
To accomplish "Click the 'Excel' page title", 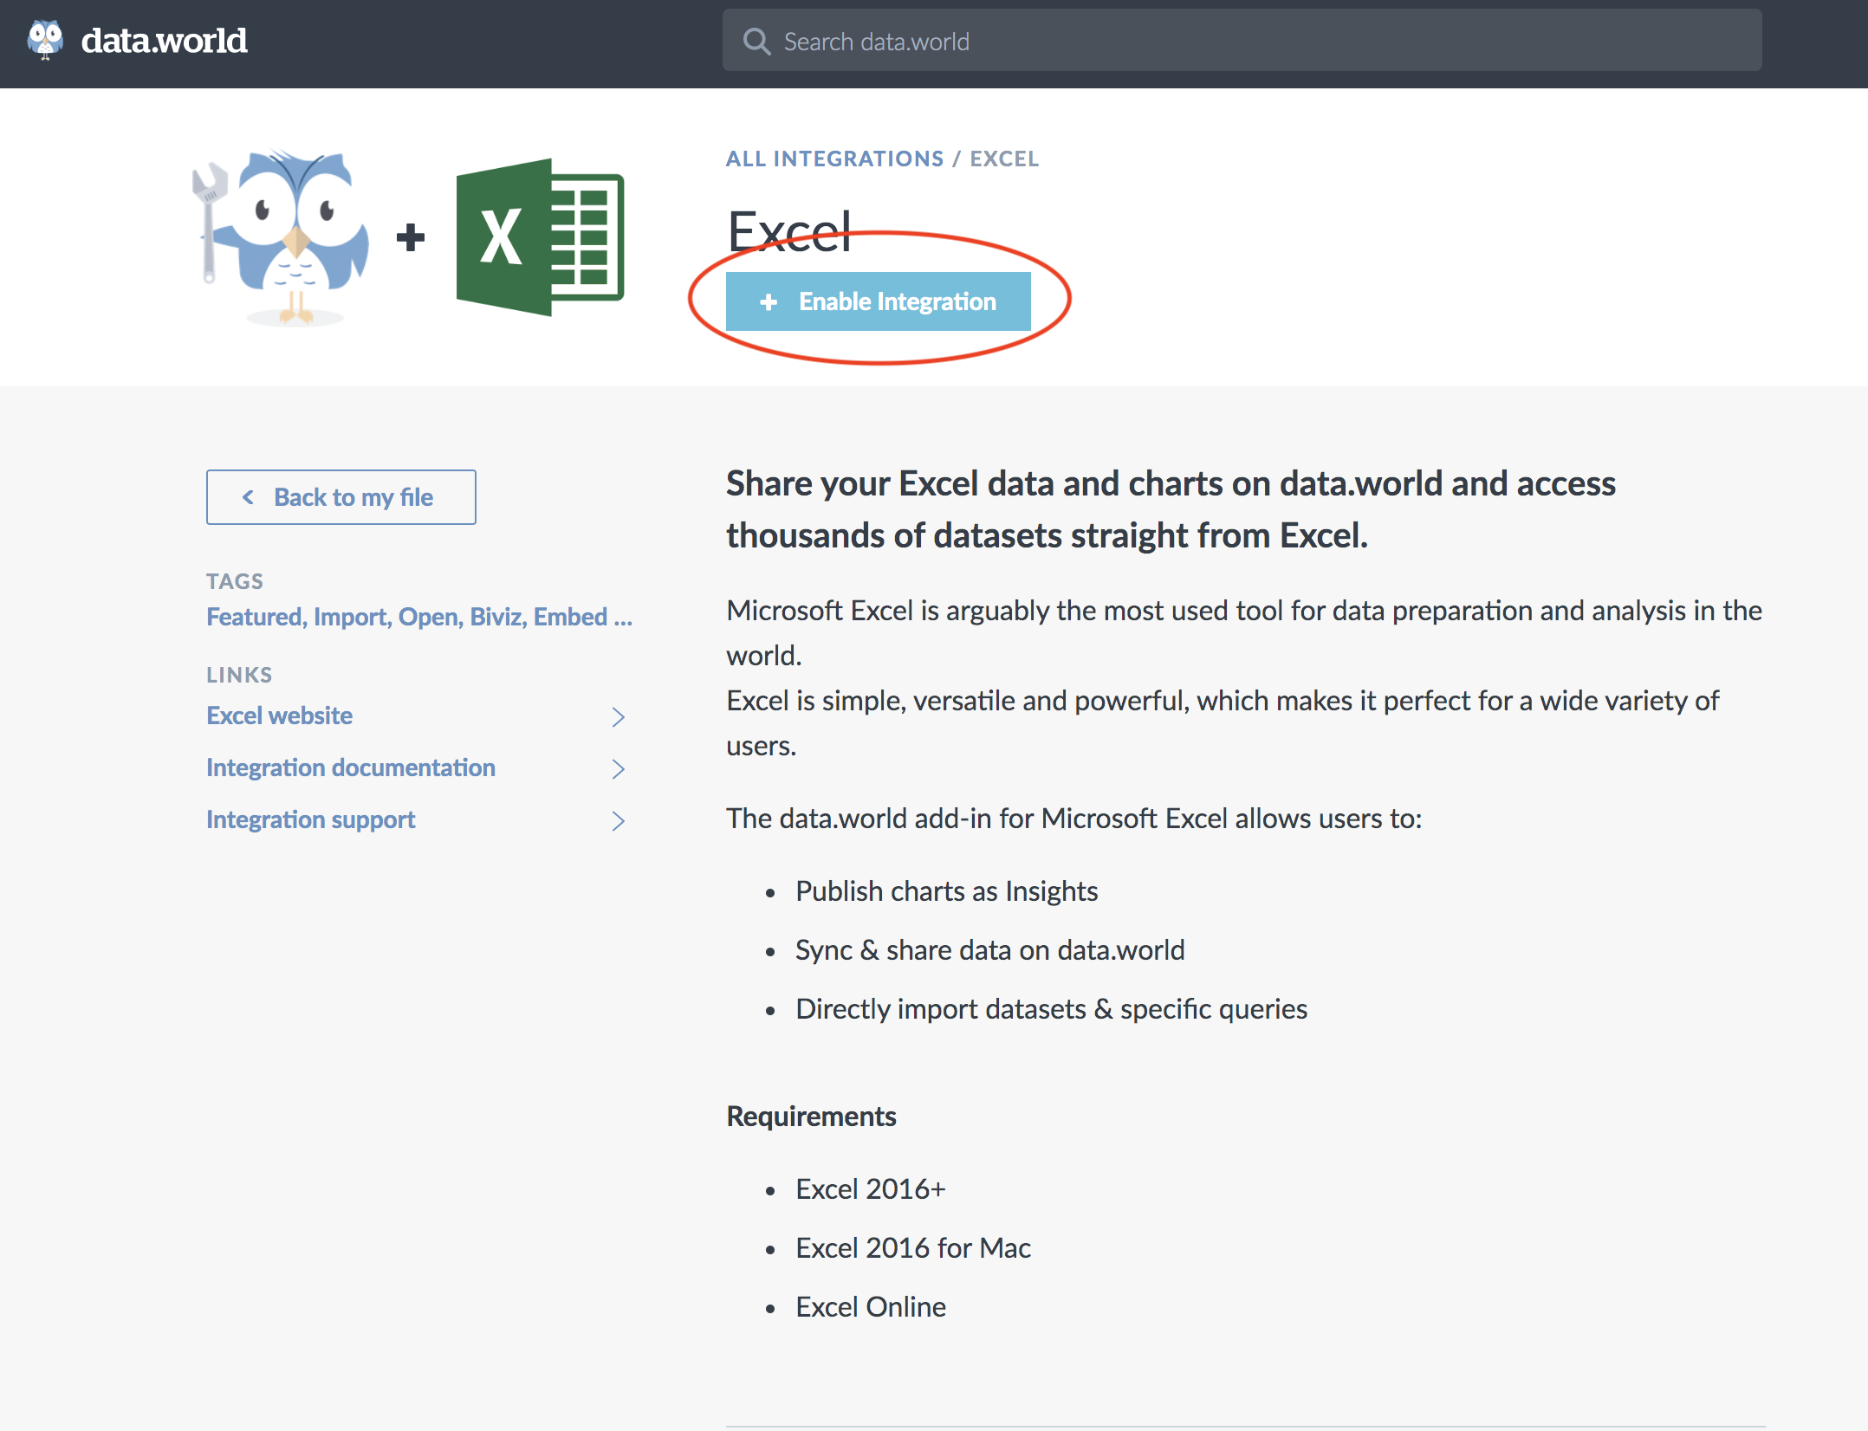I will pyautogui.click(x=789, y=231).
